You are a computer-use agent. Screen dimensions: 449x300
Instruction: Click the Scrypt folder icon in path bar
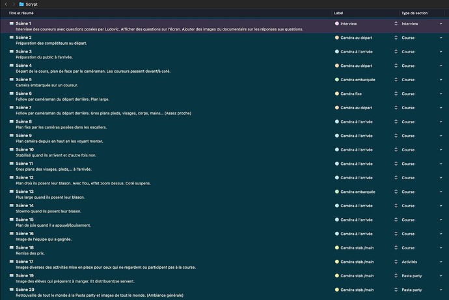tap(21, 4)
